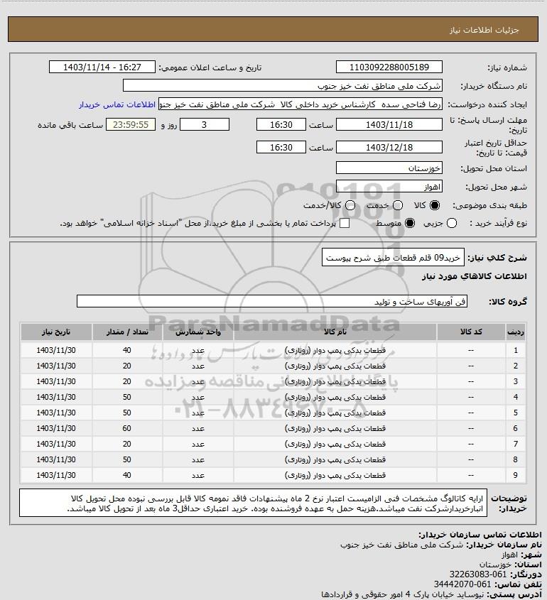Click the تاریخ نیاز column header
547x600 pixels.
click(x=56, y=332)
